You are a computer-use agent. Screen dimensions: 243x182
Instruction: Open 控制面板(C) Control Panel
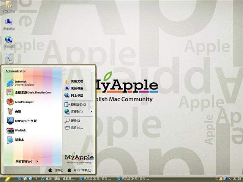click(x=75, y=105)
